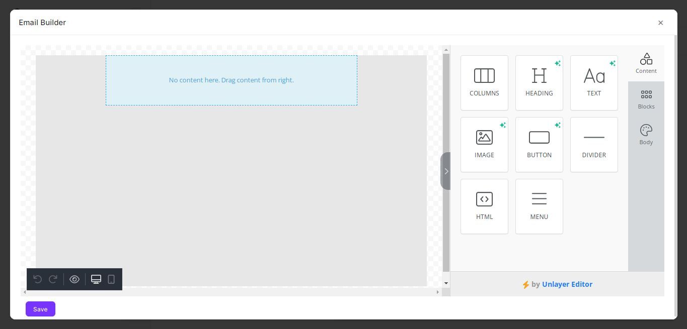Viewport: 687px width, 329px height.
Task: Open the Unlayer Editor link
Action: point(567,284)
